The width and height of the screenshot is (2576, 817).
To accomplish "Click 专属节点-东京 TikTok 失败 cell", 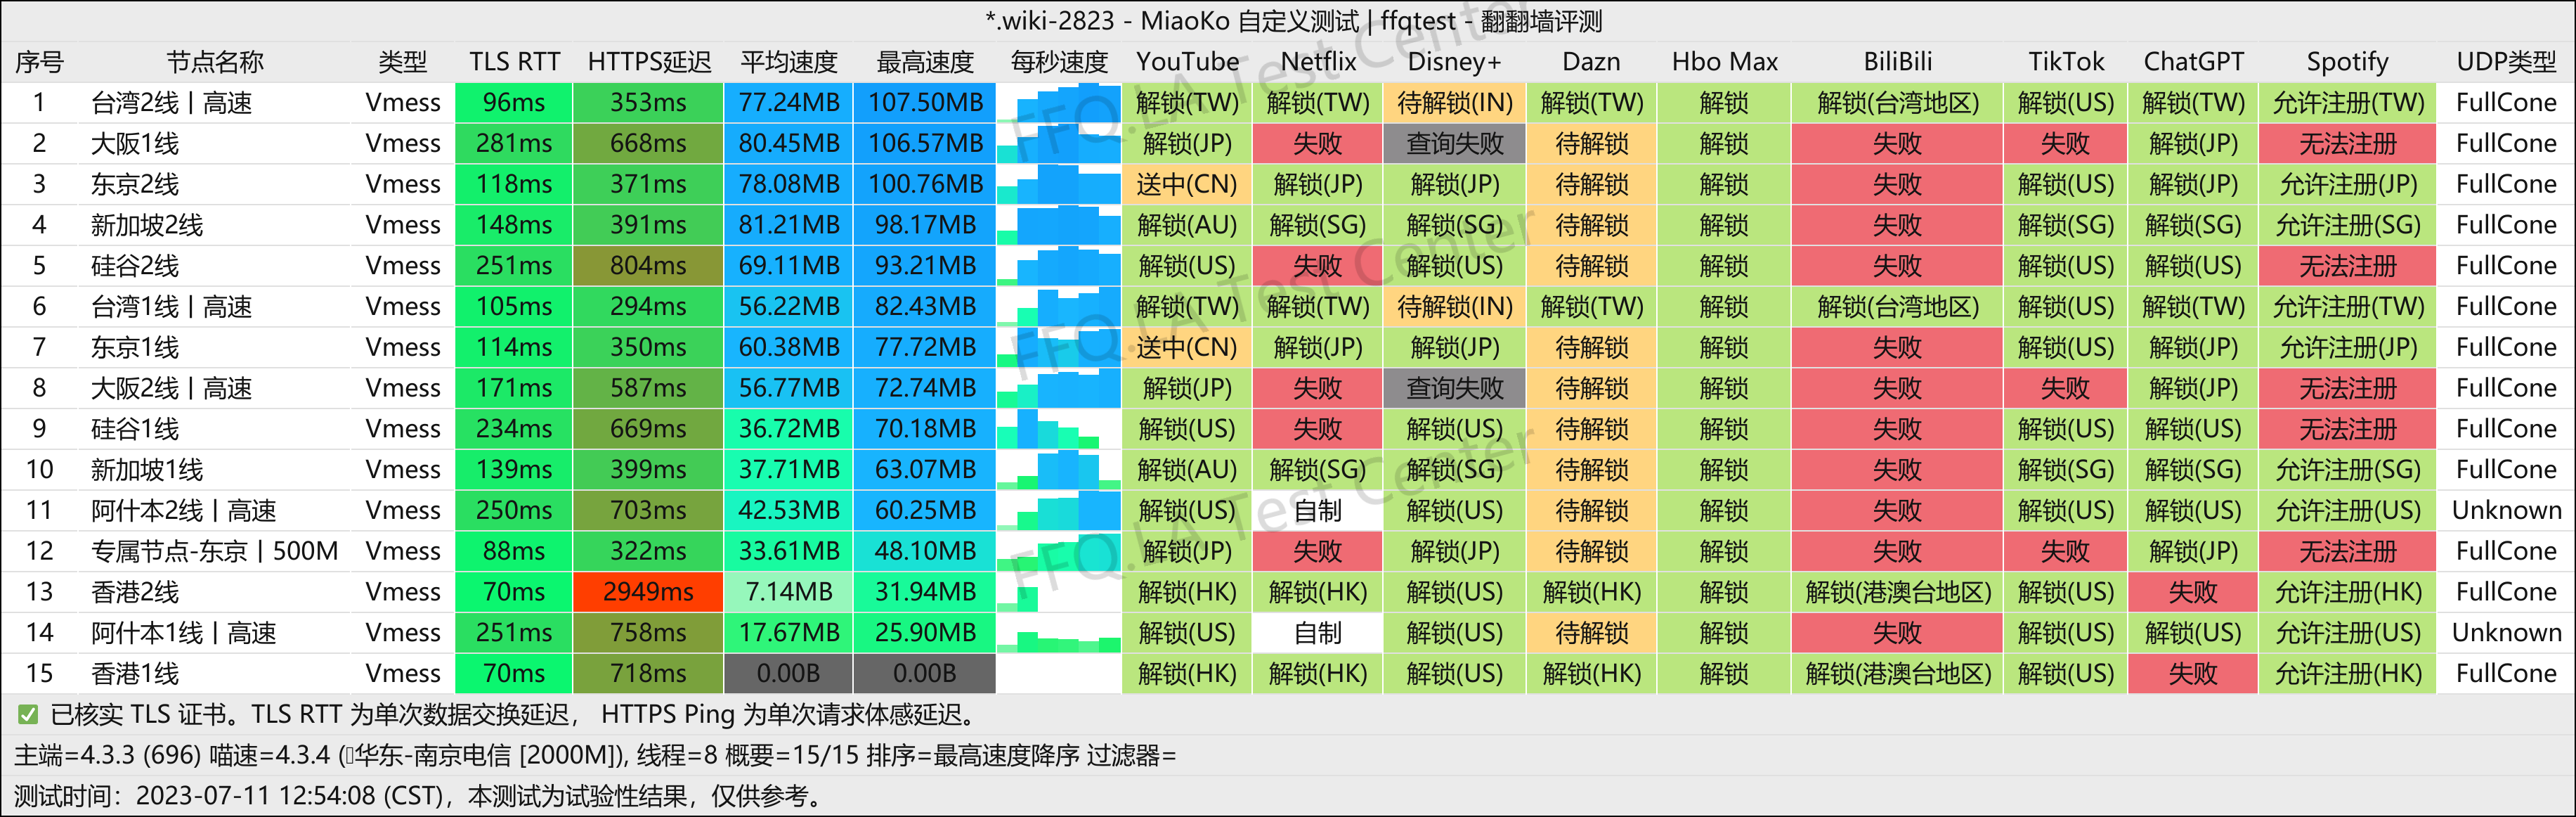I will [2065, 551].
